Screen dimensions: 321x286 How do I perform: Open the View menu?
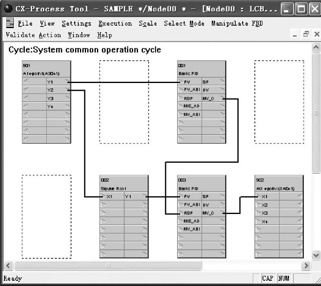tap(47, 23)
